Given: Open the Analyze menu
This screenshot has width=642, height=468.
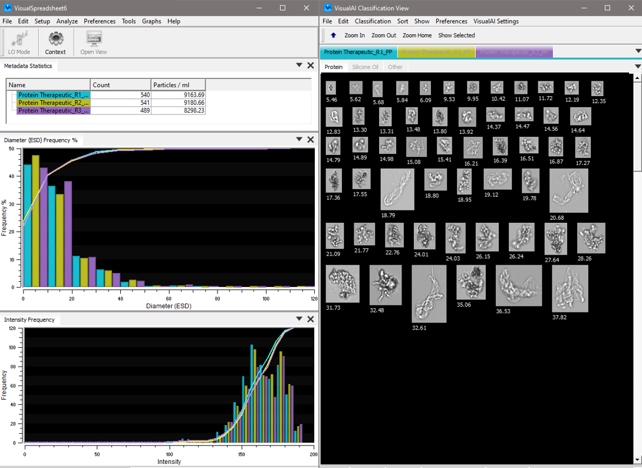Looking at the screenshot, I should [67, 21].
